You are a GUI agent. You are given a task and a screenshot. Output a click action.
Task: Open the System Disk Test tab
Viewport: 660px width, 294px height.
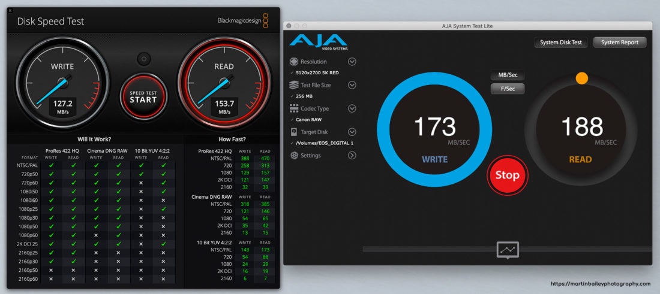pos(560,43)
